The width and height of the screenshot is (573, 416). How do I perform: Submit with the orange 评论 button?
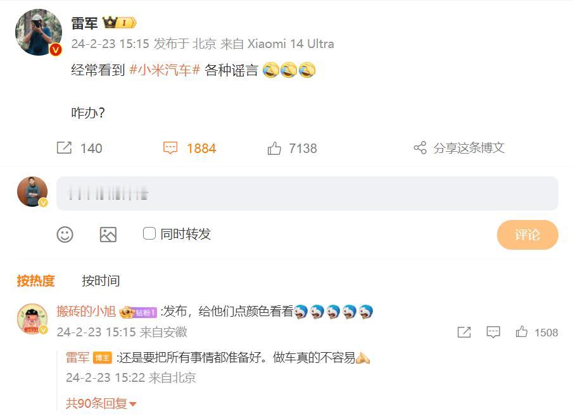click(x=527, y=235)
